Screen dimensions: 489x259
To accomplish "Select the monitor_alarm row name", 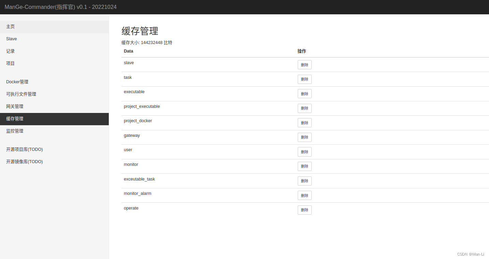I will pyautogui.click(x=138, y=193).
